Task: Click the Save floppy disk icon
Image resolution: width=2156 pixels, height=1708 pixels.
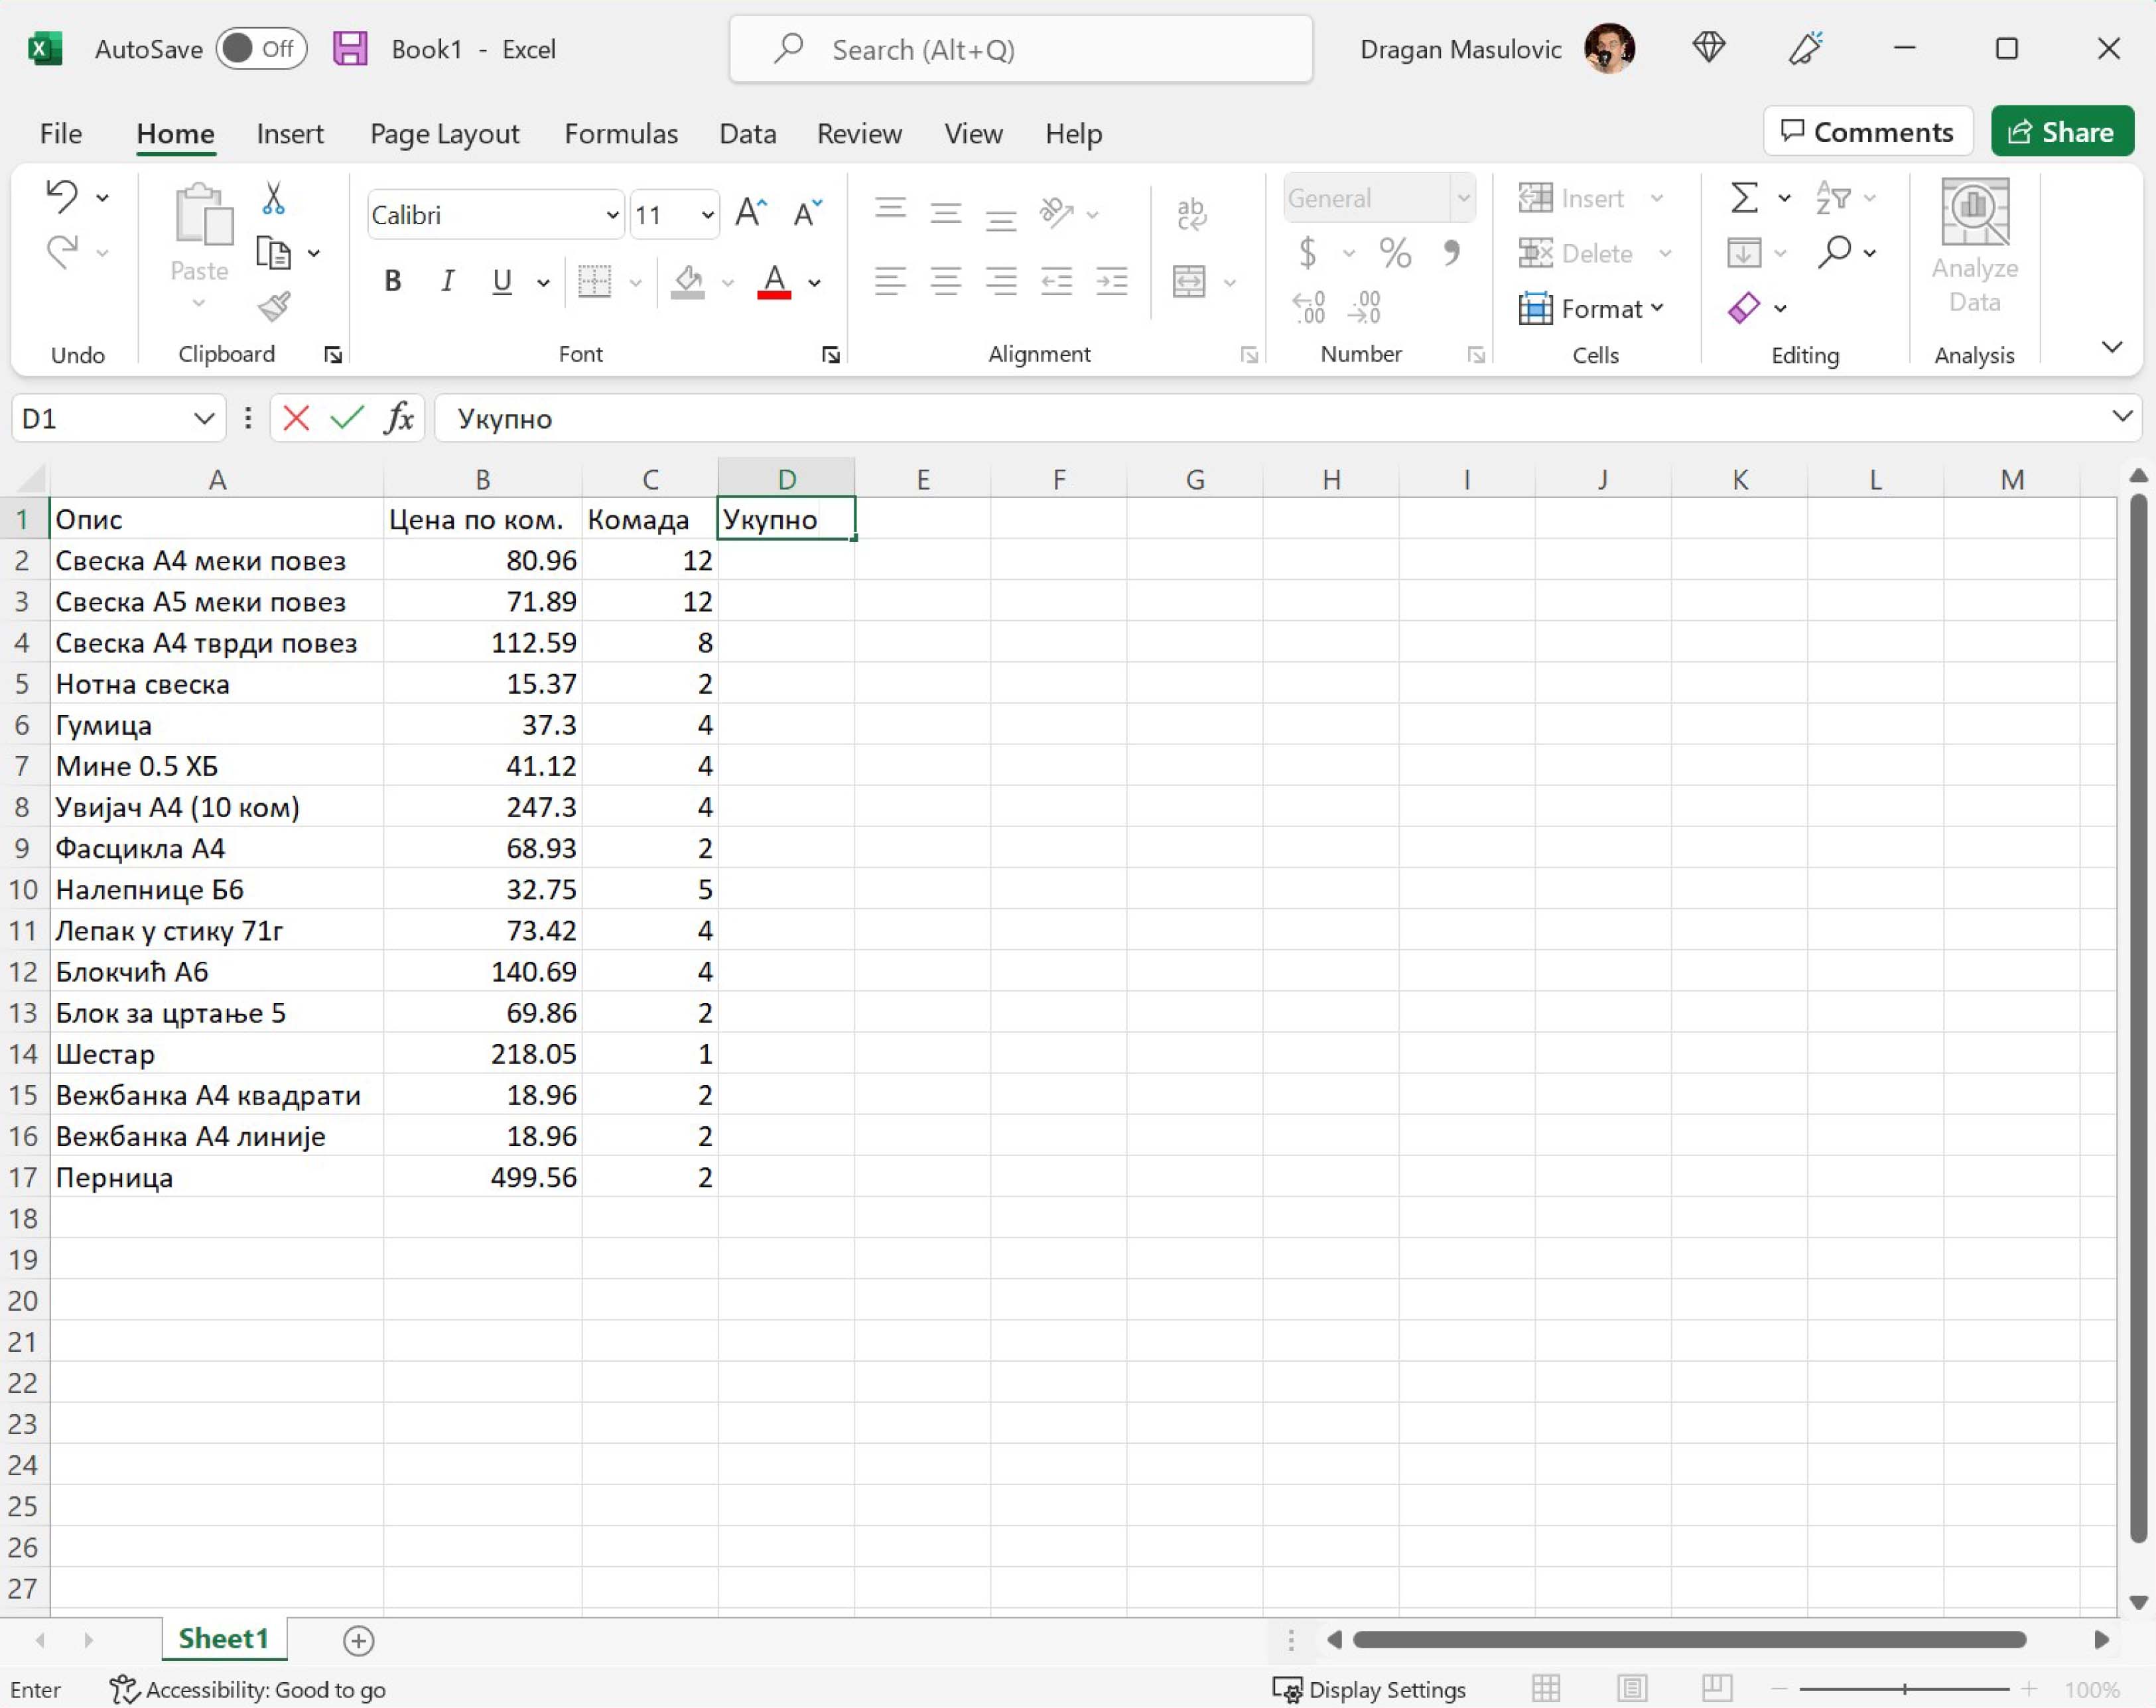Action: click(350, 49)
